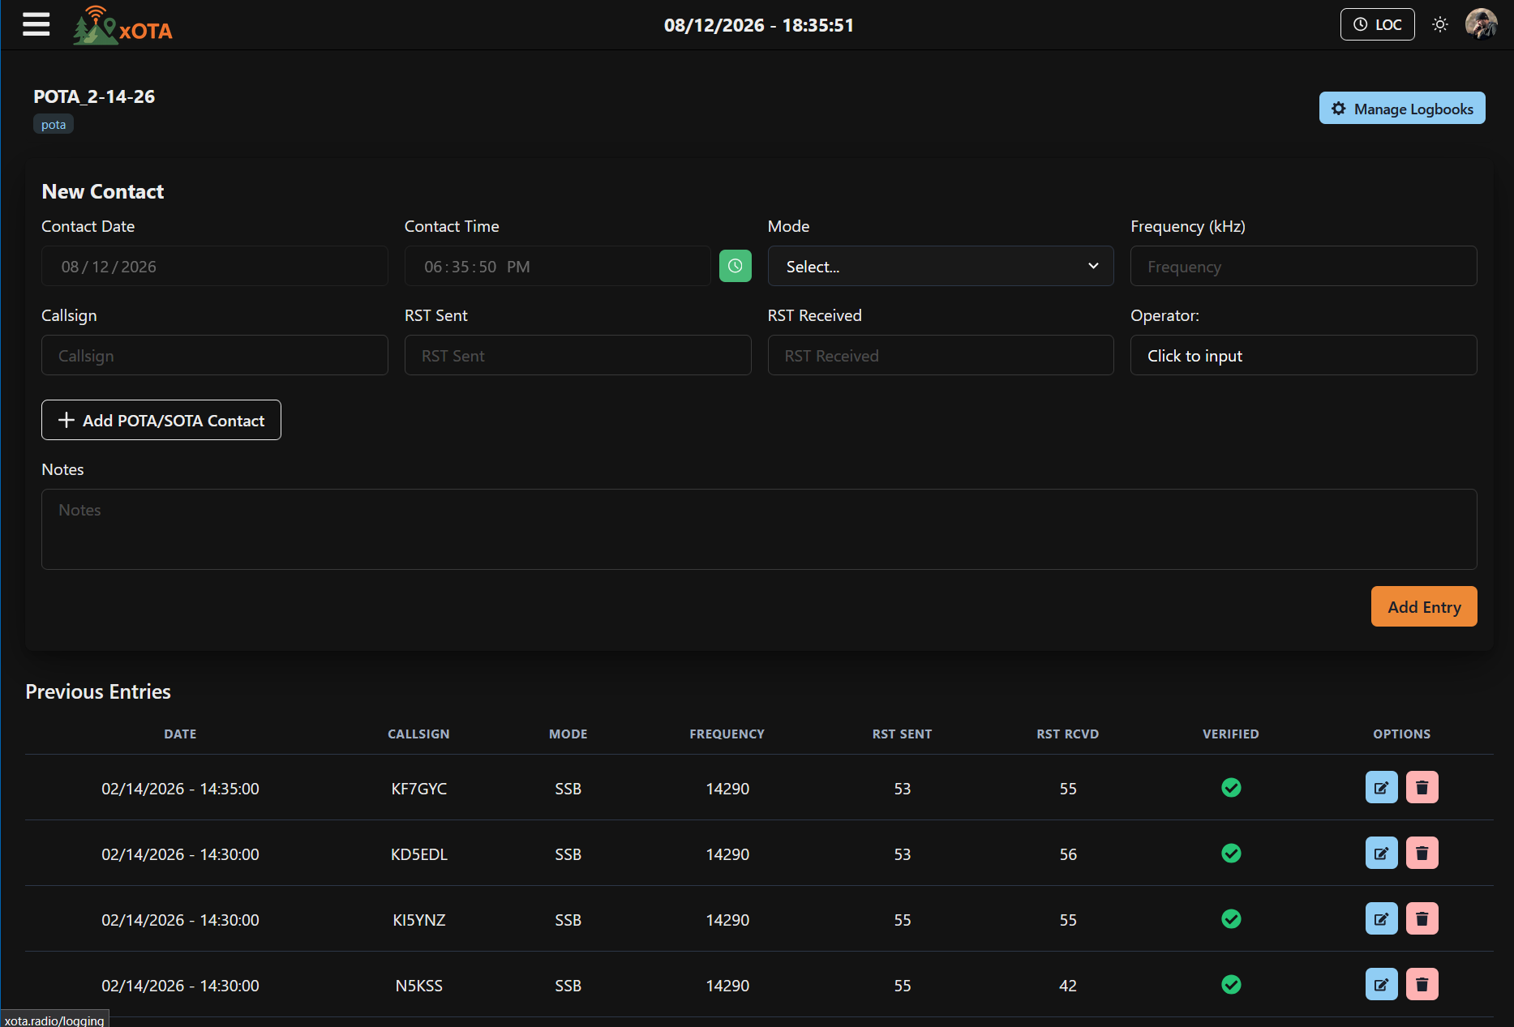1514x1027 pixels.
Task: Delete the N5KSS entry
Action: 1422,984
